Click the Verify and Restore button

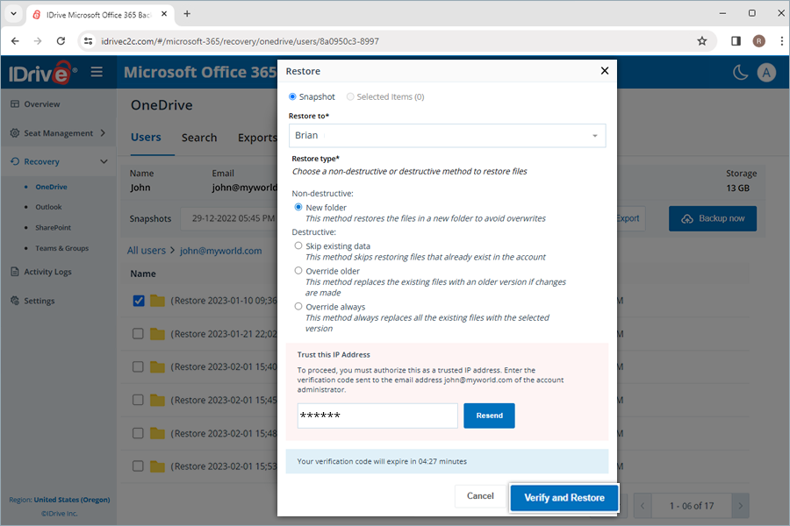564,497
